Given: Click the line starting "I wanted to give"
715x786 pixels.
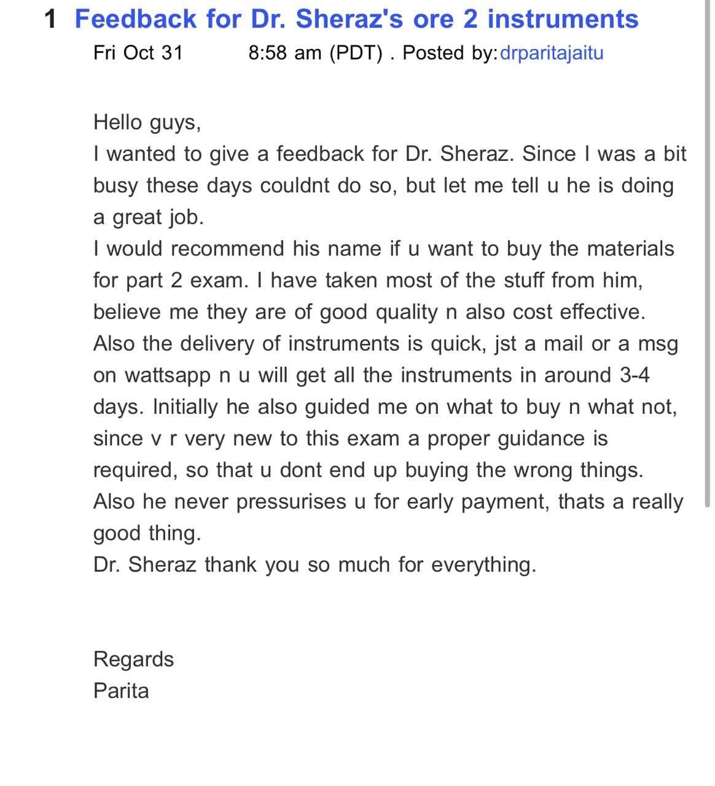Looking at the screenshot, I should 389,154.
